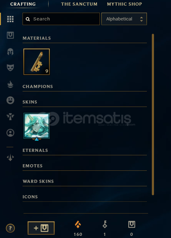171x238 pixels.
Task: Click the orange essence currency icon
Action: tap(78, 224)
